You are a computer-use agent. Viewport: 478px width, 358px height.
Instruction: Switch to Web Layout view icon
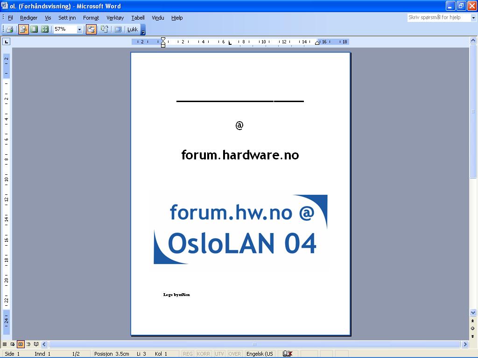click(x=13, y=344)
